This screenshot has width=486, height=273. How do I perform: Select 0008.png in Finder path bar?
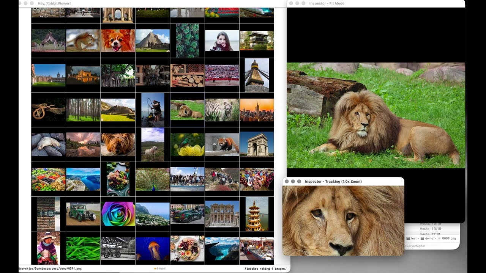[447, 238]
